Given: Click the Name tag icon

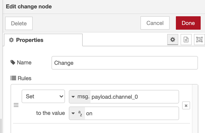Looking at the screenshot, I should (x=13, y=62).
